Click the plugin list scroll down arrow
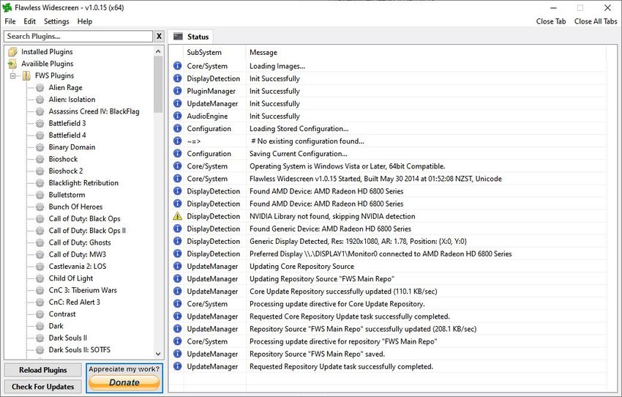 click(x=158, y=354)
